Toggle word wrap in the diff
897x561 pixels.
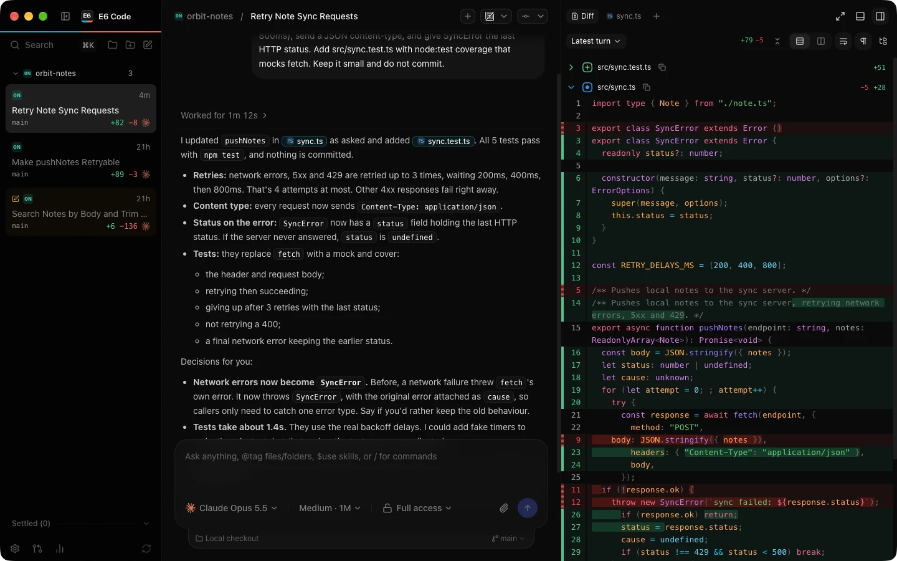pyautogui.click(x=843, y=41)
